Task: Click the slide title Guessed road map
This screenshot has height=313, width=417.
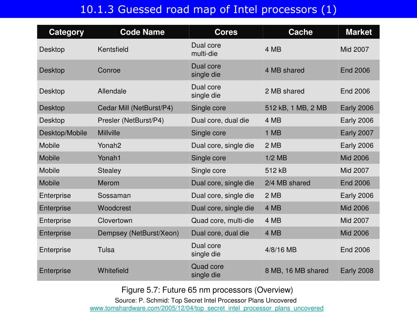Action: 208,9
